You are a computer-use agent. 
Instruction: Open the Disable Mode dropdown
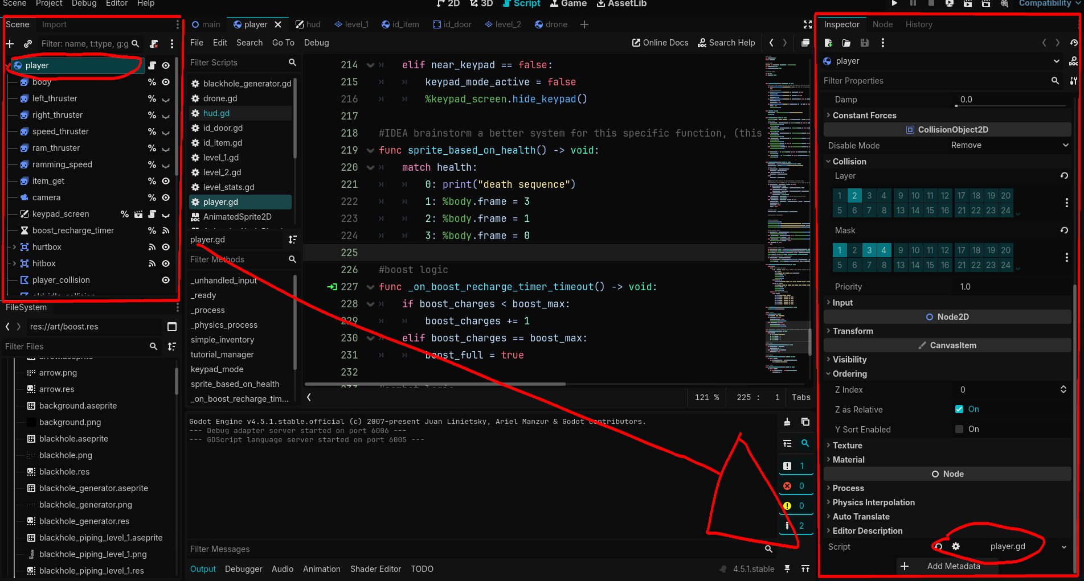tap(1008, 145)
